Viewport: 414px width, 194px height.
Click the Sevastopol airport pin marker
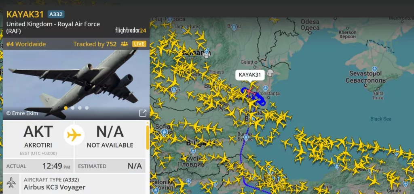[x=374, y=69]
